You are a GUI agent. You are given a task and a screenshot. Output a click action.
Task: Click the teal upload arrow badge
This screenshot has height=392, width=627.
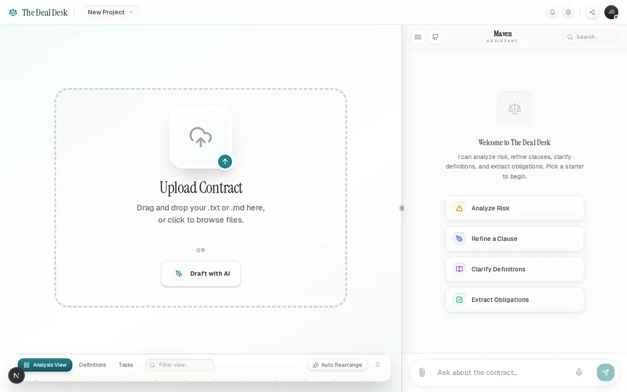[225, 162]
